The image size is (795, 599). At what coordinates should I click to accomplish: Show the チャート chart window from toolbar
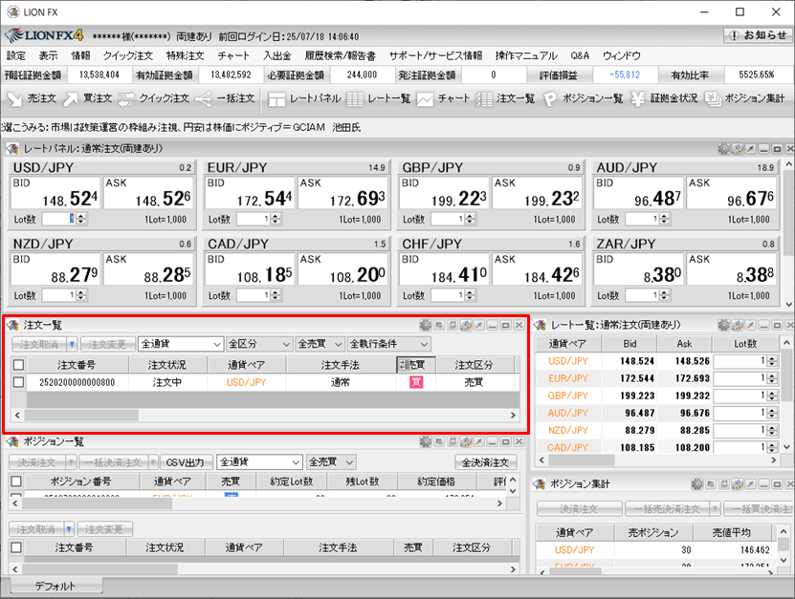click(x=442, y=98)
